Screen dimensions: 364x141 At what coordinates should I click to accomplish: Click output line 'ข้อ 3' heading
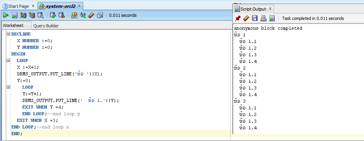240,101
